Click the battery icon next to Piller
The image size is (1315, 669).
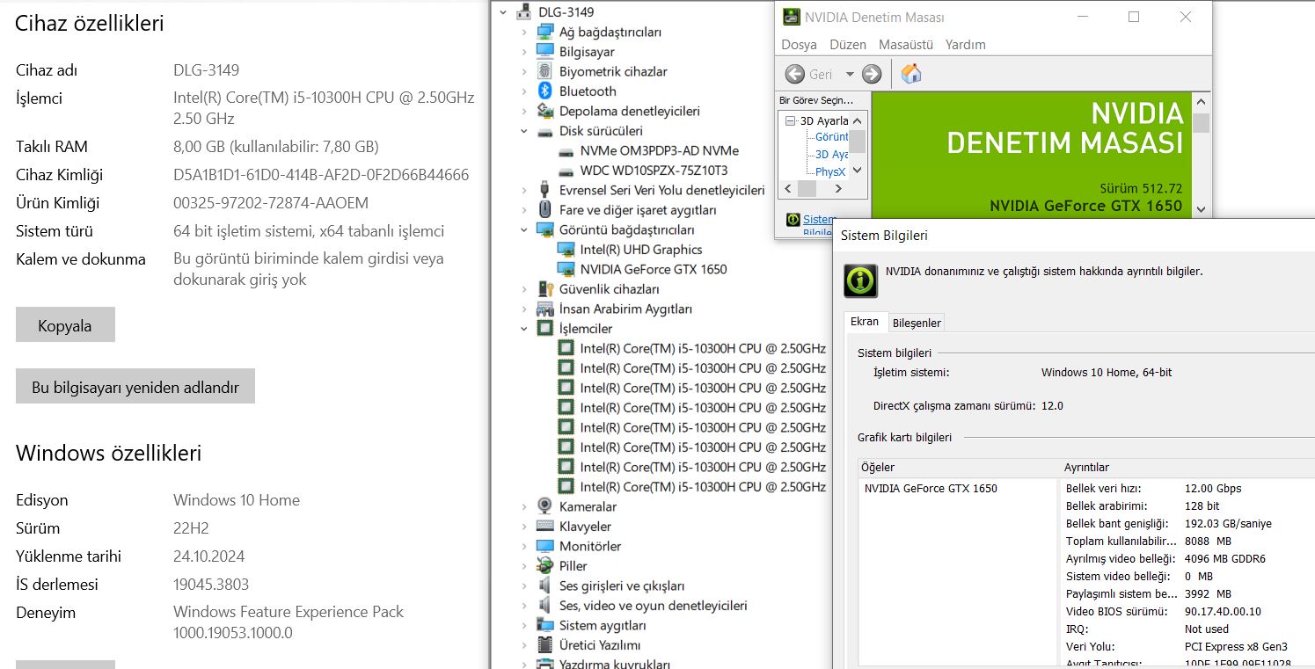(545, 566)
